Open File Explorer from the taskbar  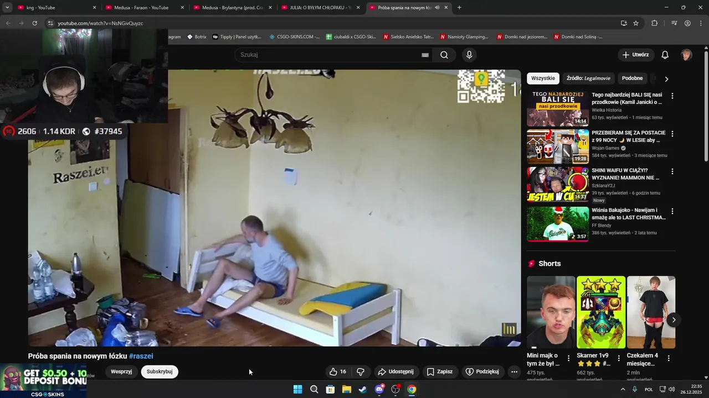(x=347, y=389)
